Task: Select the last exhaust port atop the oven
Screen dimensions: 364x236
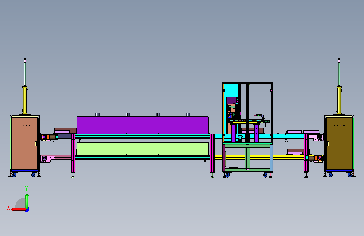Action: pos(188,115)
